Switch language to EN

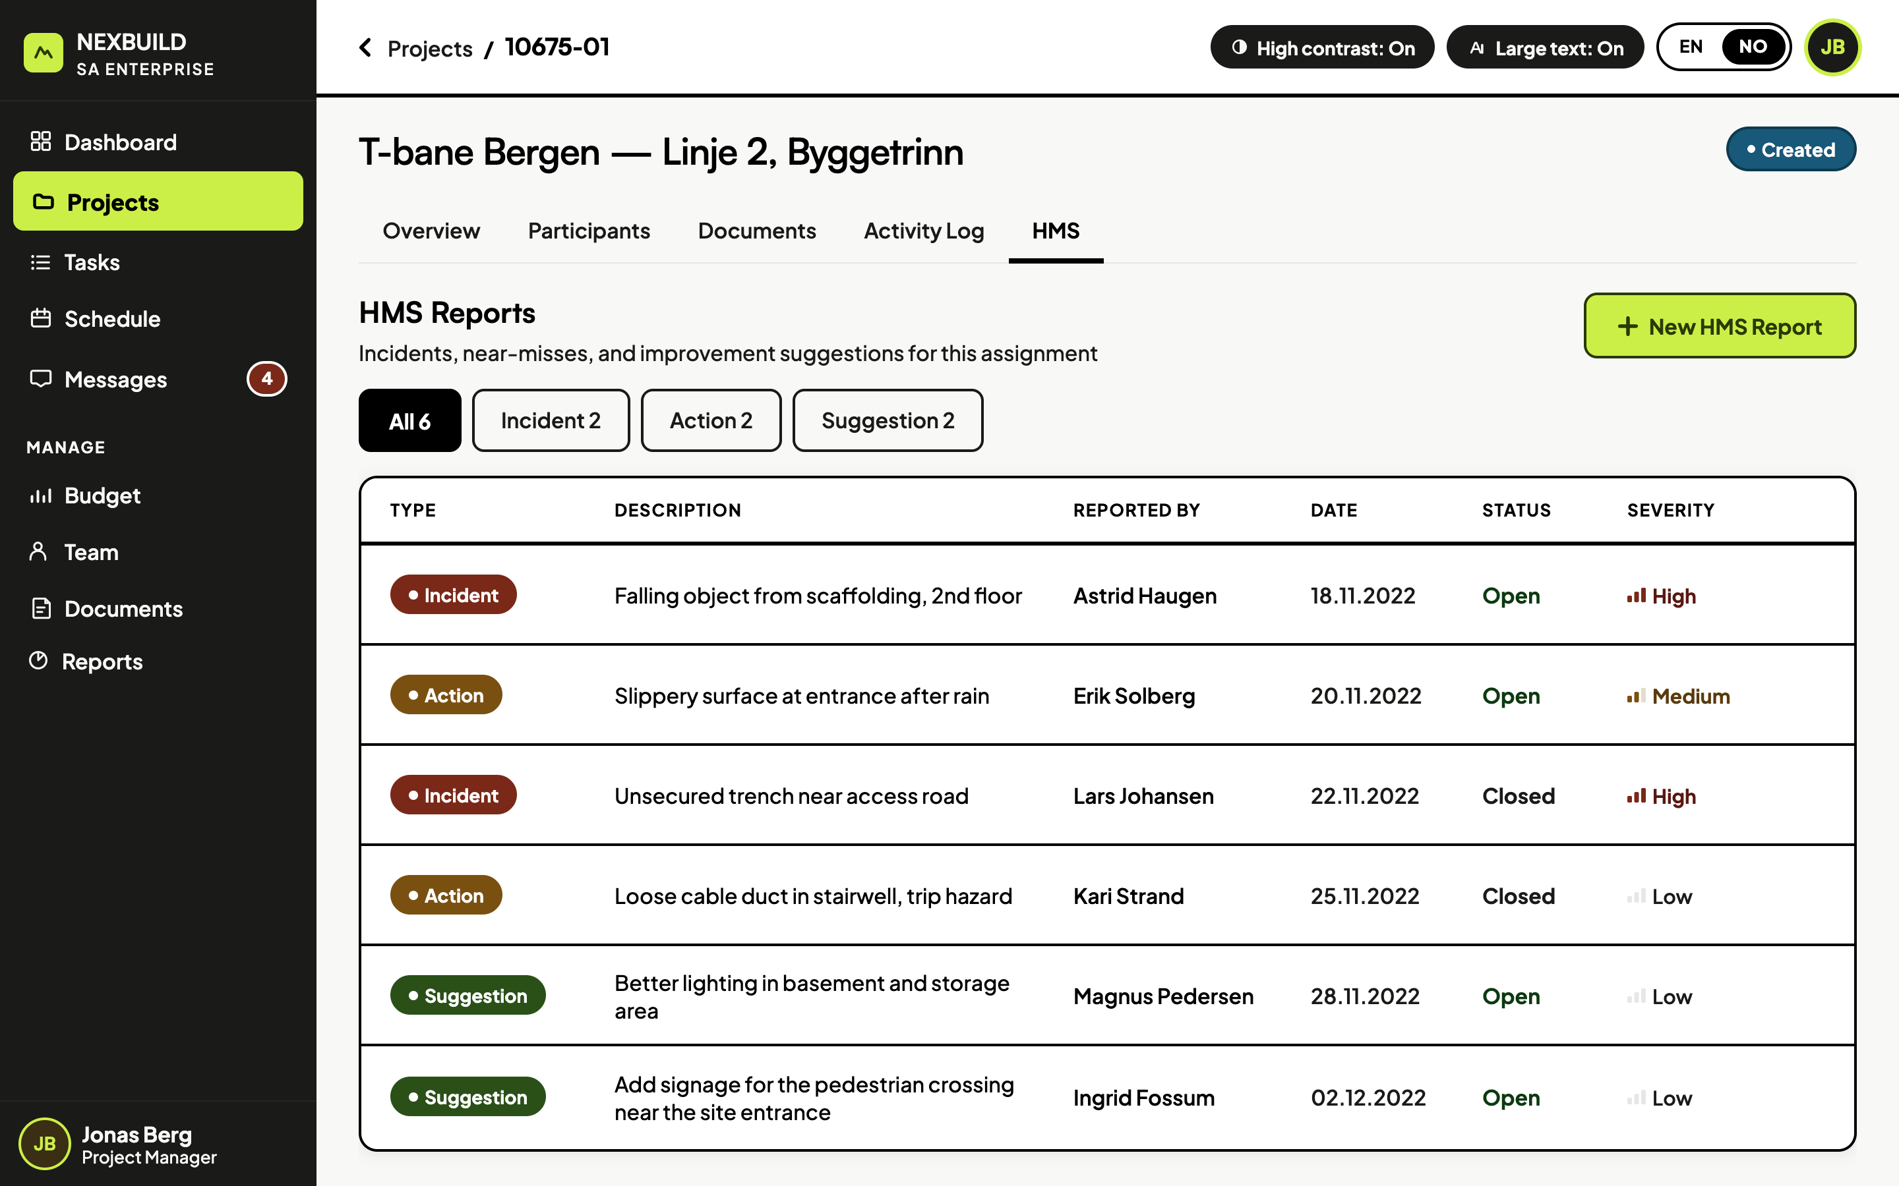tap(1691, 47)
